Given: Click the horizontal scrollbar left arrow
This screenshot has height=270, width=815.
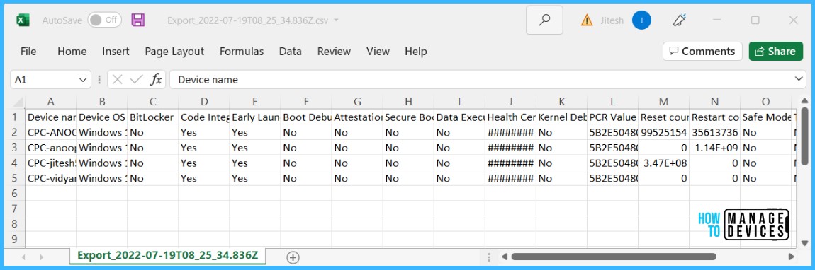Looking at the screenshot, I should click(x=504, y=257).
